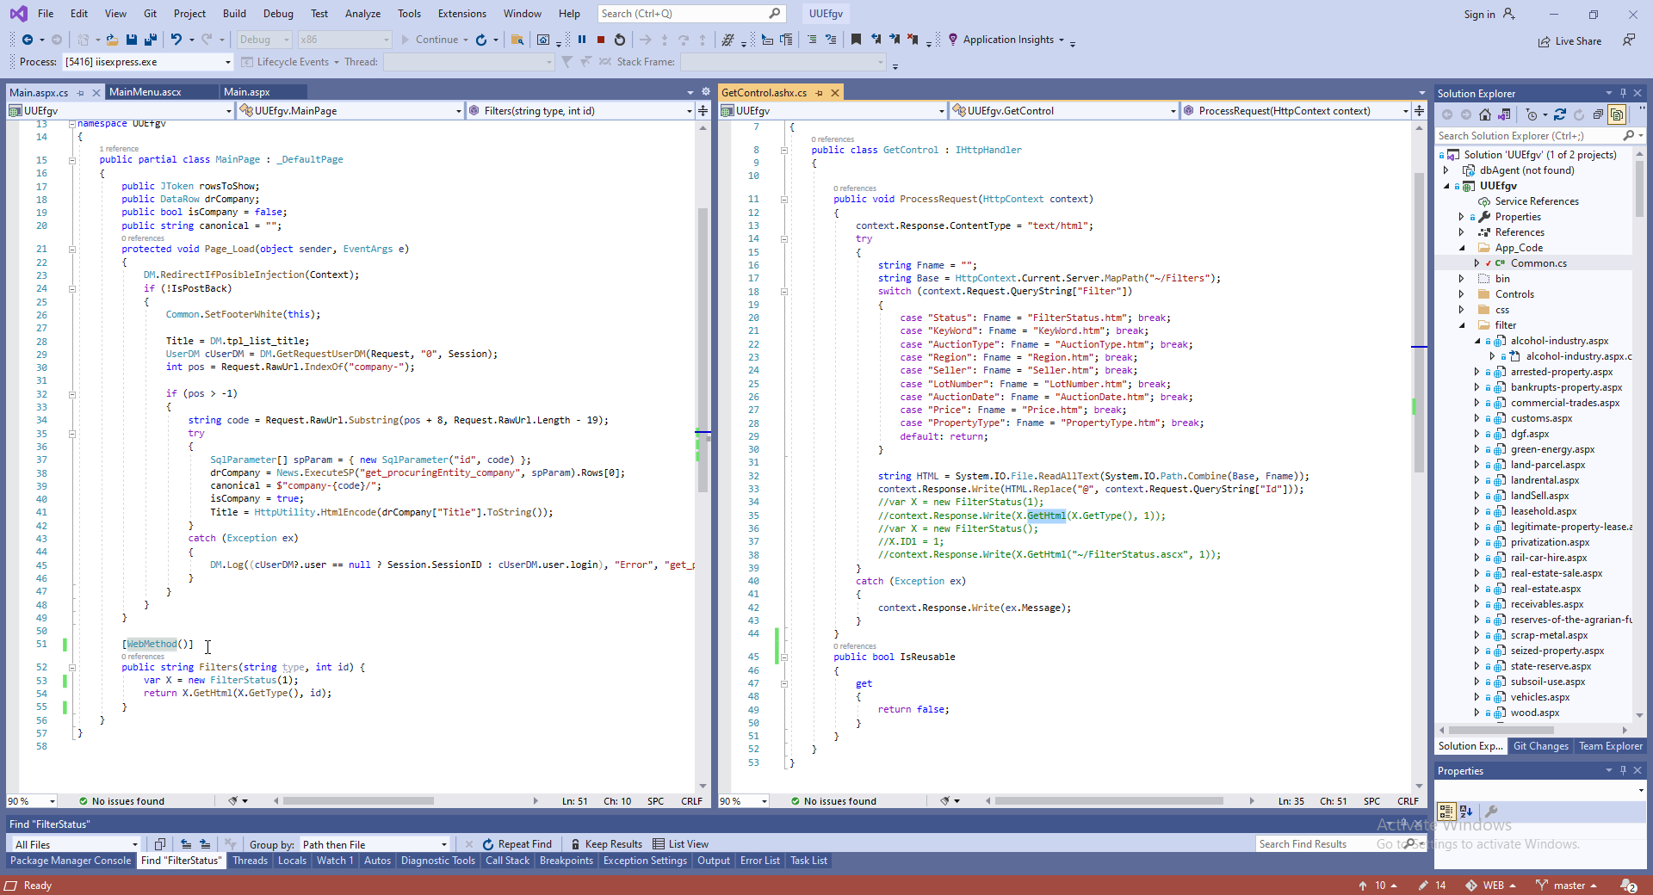Open the Process dropdown for iisexpress.exe
This screenshot has height=895, width=1653.
click(227, 62)
